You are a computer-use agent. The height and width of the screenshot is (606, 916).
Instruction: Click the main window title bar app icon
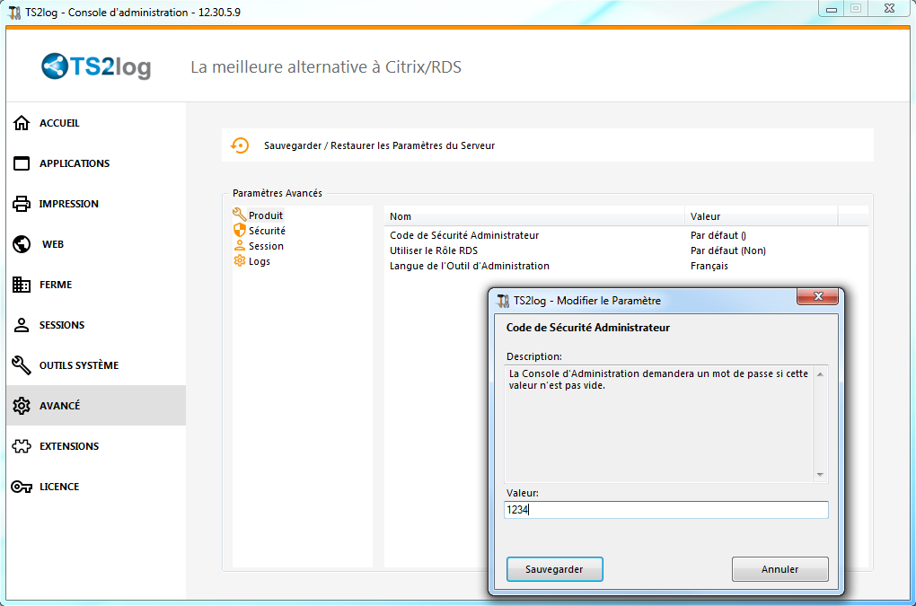(x=15, y=13)
